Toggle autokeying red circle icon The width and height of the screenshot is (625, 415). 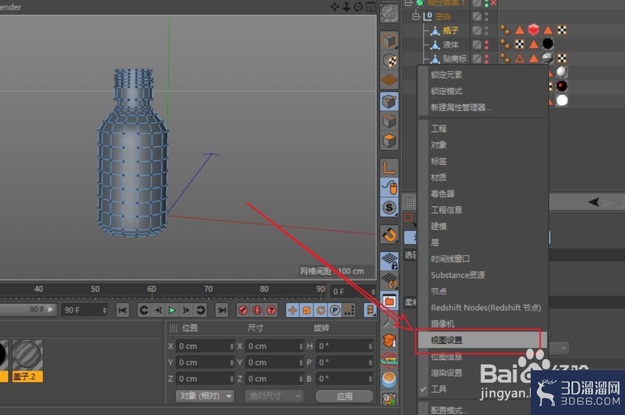click(257, 310)
